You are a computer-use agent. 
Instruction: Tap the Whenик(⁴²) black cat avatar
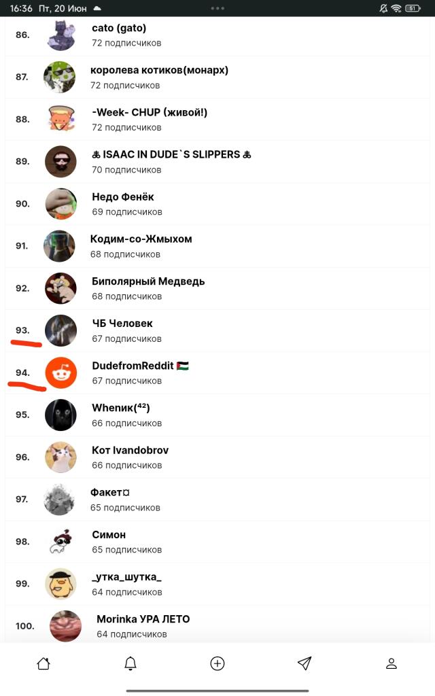pyautogui.click(x=61, y=415)
